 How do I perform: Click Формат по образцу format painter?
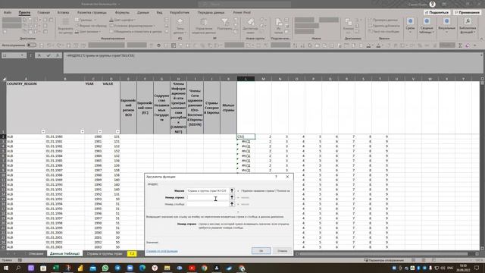click(x=91, y=26)
